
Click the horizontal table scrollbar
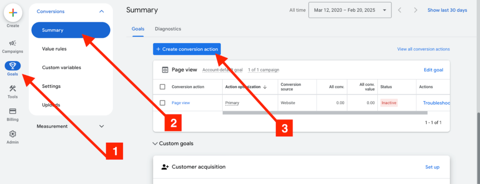[x=325, y=113]
